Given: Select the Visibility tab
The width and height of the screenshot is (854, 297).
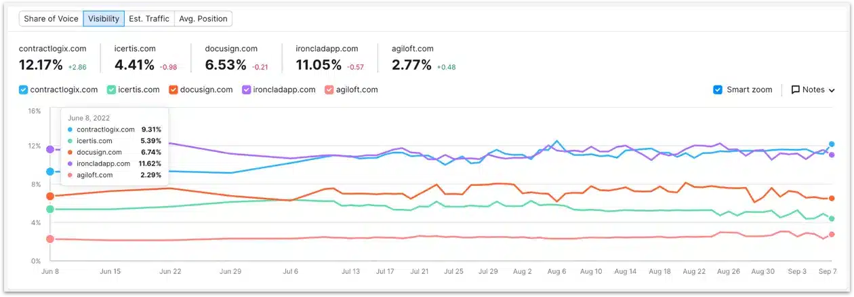Looking at the screenshot, I should (x=104, y=18).
